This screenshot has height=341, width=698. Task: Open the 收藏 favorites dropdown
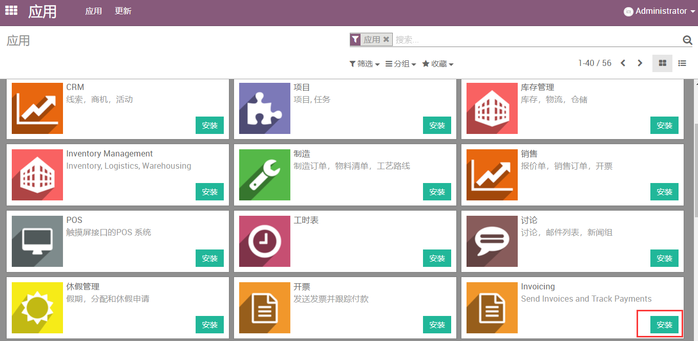438,64
